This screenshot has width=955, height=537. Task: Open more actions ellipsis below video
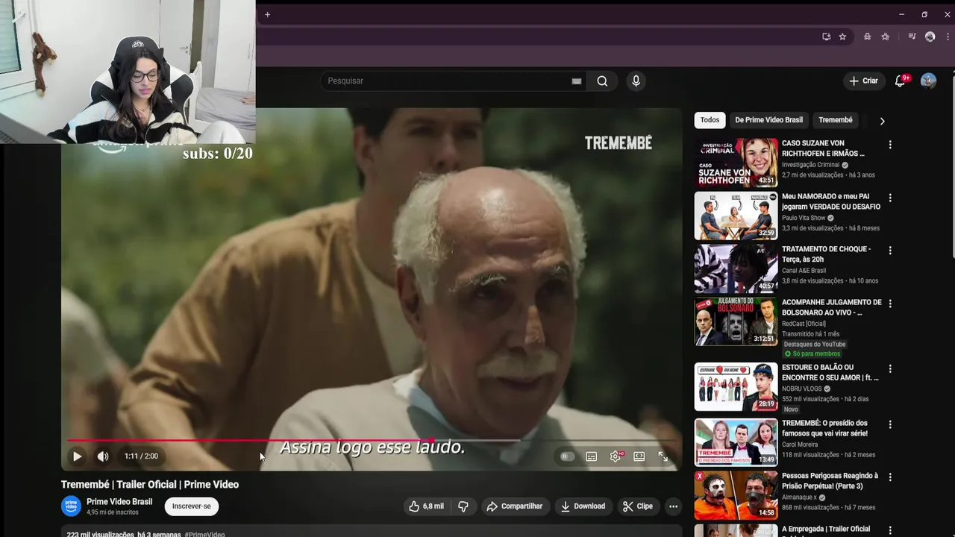[673, 506]
